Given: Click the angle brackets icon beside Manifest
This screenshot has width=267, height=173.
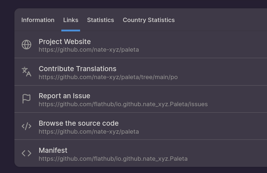Looking at the screenshot, I should (26, 153).
